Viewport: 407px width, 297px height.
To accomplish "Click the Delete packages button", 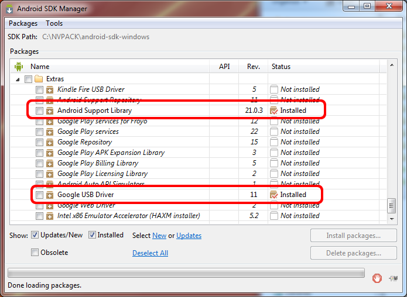I will coord(354,253).
